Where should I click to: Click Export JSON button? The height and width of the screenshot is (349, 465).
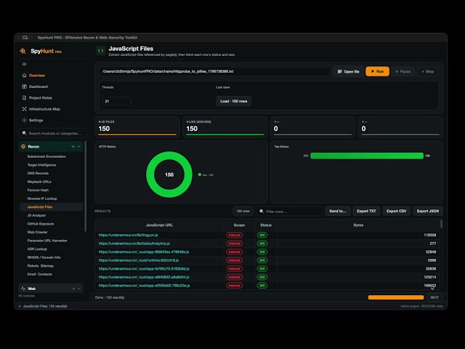pos(428,212)
